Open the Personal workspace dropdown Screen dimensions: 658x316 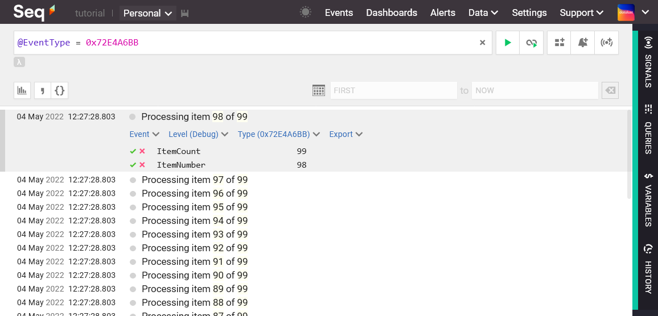(148, 13)
